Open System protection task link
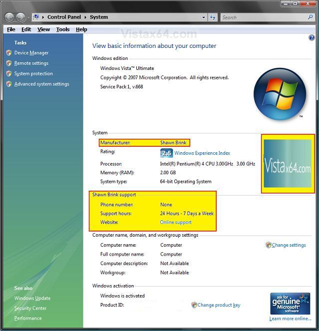Viewport: 319px width, 331px height. click(x=33, y=73)
